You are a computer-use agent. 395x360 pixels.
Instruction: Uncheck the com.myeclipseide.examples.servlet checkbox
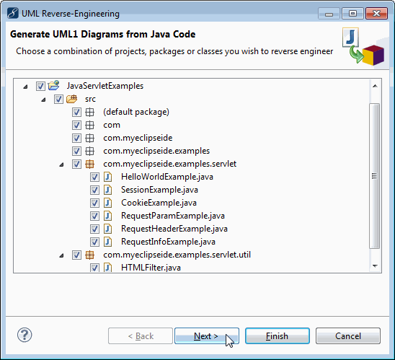tap(76, 164)
